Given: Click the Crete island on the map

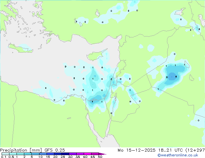Looking at the screenshot, I should [21, 48].
